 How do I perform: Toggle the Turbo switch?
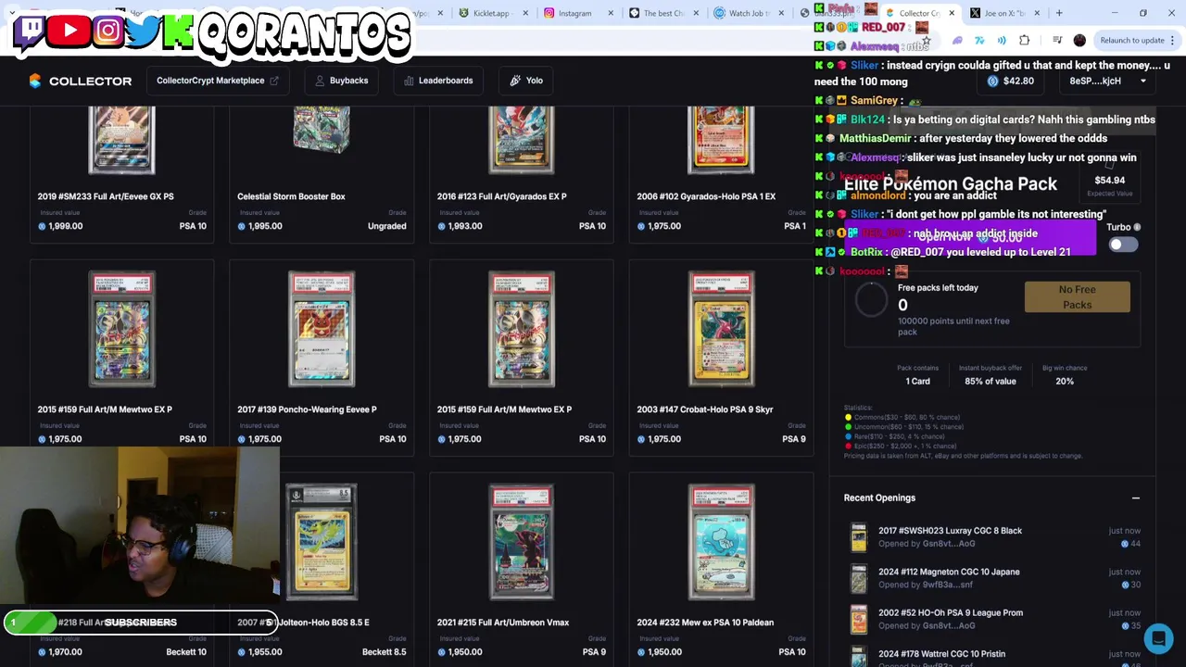1122,245
